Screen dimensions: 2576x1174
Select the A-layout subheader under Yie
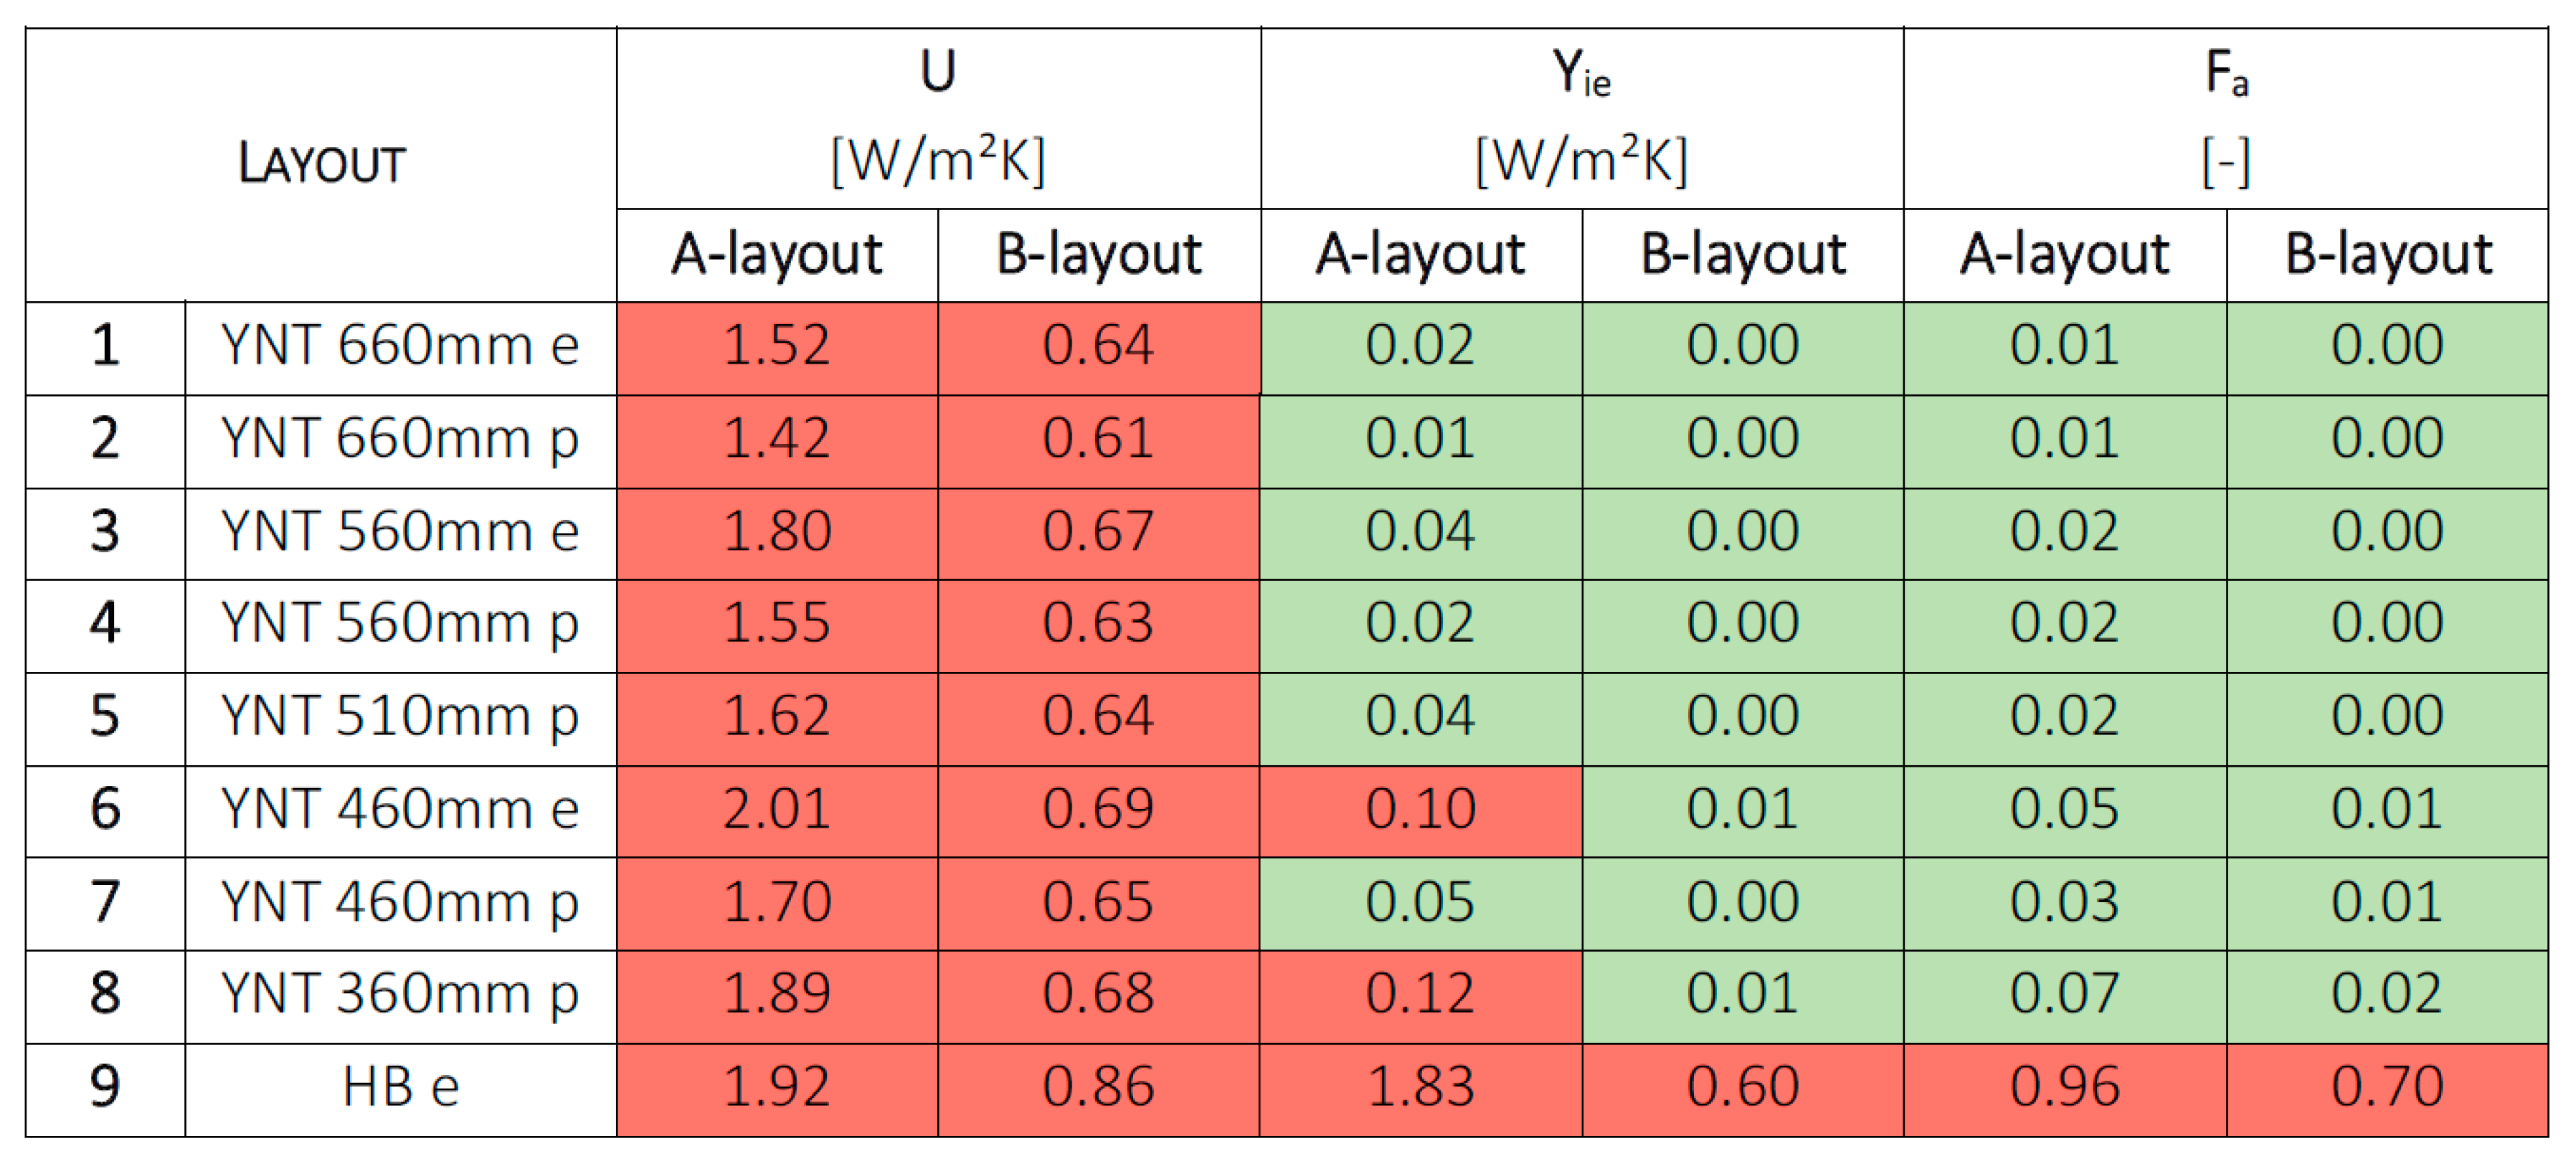click(x=1420, y=254)
